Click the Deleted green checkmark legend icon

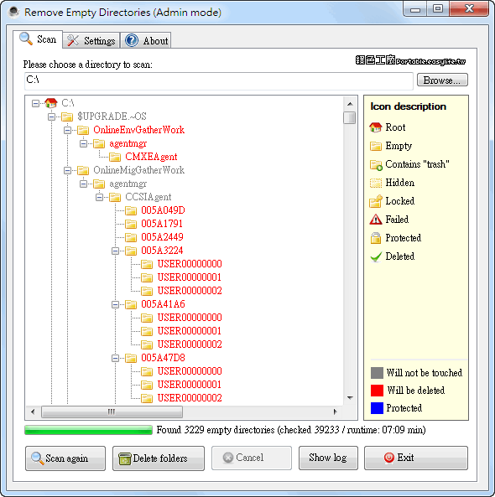(x=376, y=256)
